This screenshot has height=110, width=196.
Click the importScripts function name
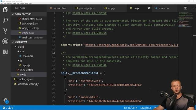tap(71, 45)
